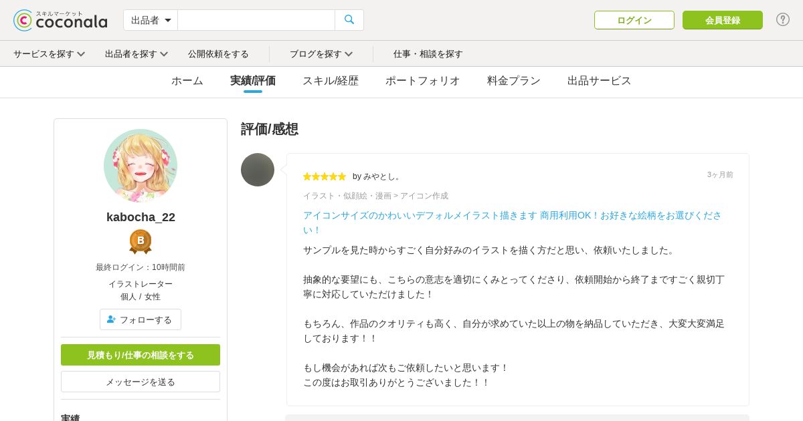
Task: Click the 個人 / 女性 label
Action: [141, 297]
